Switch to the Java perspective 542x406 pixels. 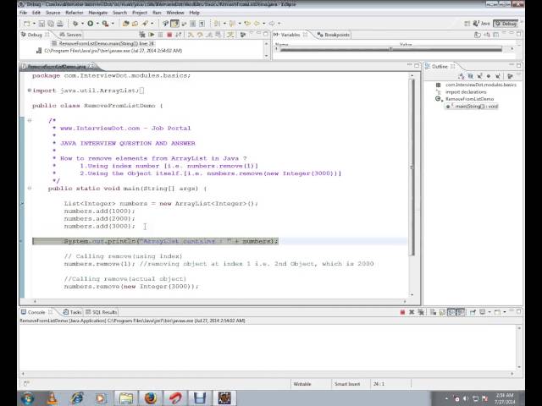point(482,24)
